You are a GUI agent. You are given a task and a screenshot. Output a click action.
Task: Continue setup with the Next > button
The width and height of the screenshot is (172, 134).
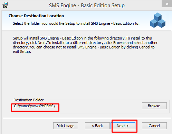[123, 126]
